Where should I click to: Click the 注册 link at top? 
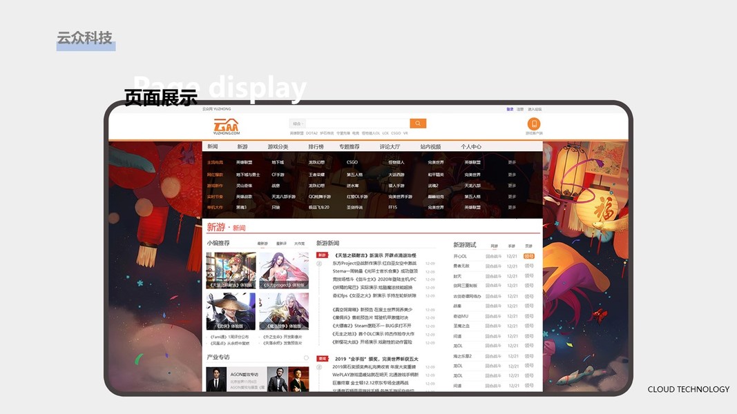point(520,109)
